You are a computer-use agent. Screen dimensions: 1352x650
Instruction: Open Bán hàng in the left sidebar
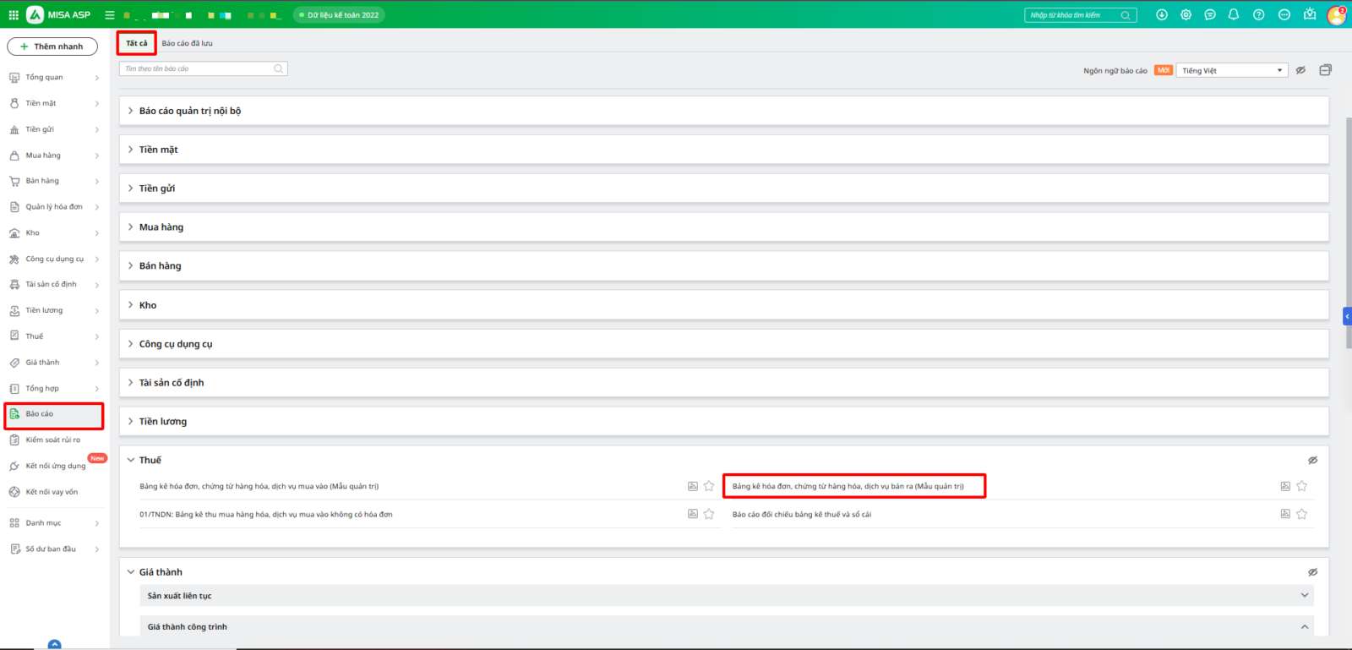coord(42,181)
